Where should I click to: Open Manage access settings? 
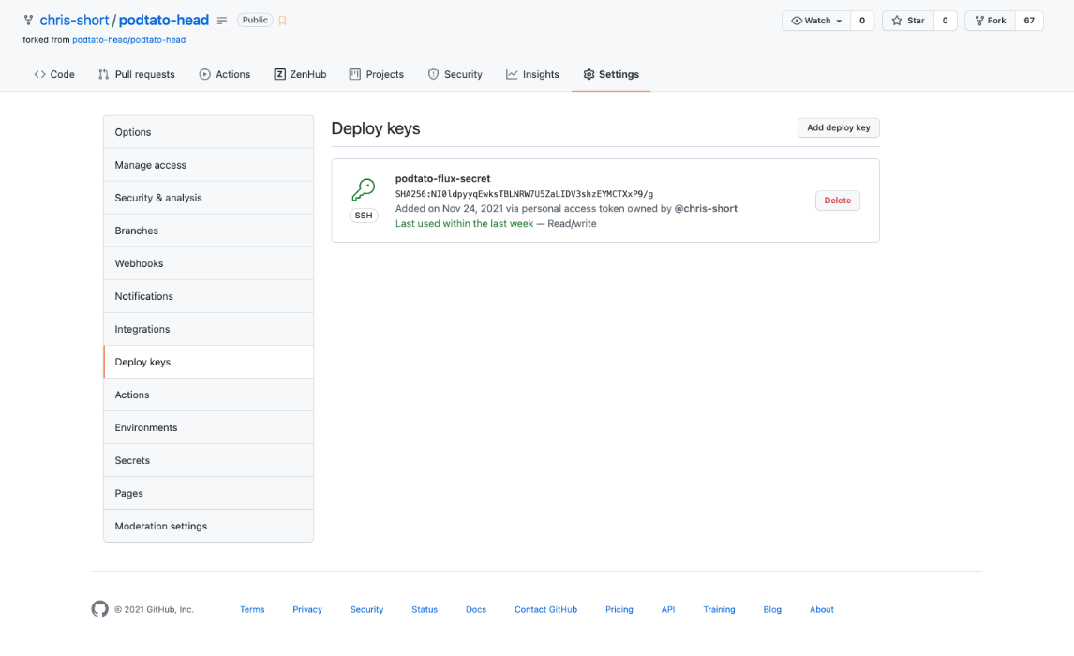pos(150,165)
